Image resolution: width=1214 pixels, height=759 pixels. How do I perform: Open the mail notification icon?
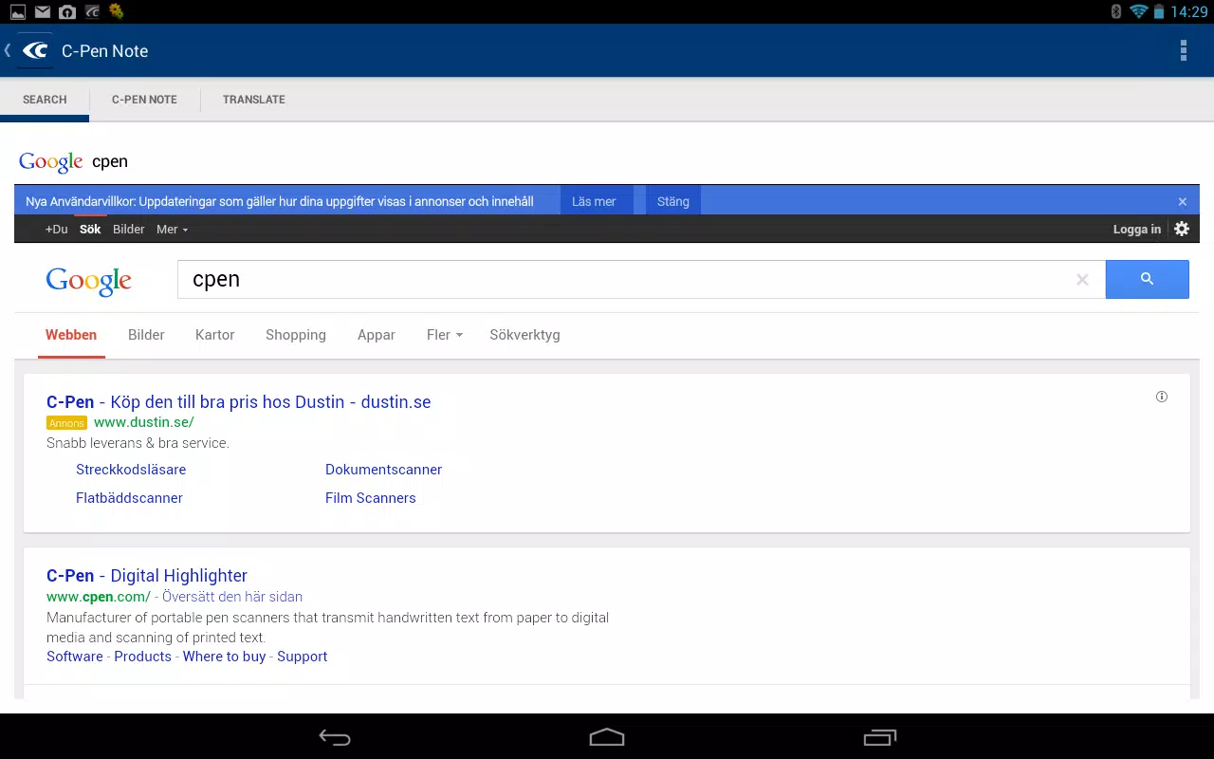click(43, 11)
